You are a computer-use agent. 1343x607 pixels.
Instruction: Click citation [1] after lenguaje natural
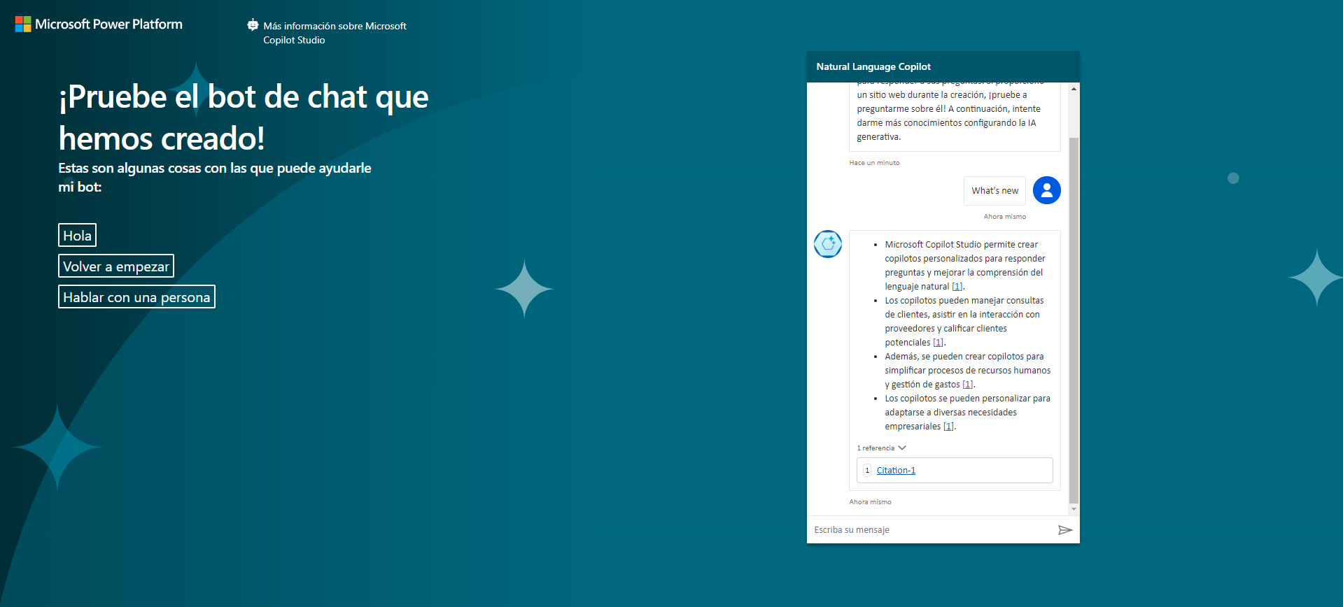(x=957, y=287)
